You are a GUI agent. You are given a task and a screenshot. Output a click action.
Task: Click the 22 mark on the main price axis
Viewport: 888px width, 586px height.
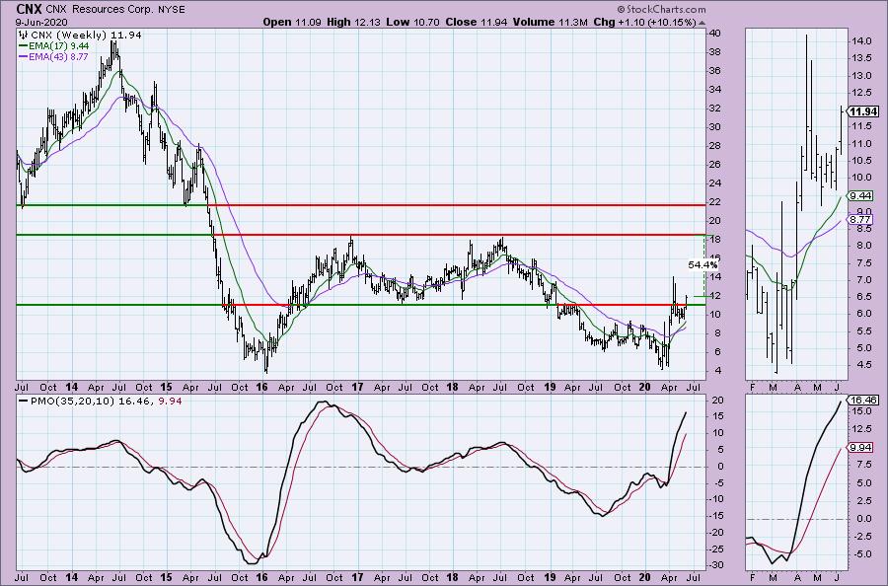[x=715, y=201]
